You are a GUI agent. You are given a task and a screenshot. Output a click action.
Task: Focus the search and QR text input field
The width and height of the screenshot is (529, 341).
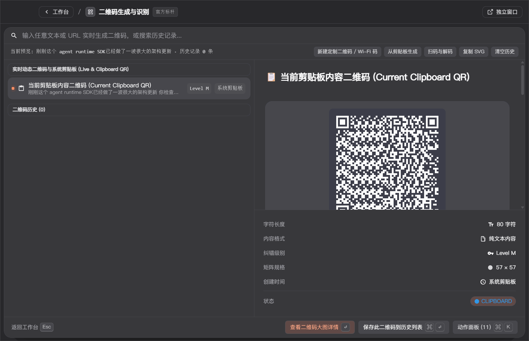click(x=264, y=36)
